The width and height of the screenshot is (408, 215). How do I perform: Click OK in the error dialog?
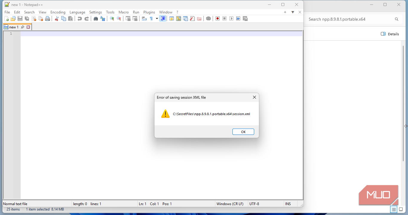point(243,132)
